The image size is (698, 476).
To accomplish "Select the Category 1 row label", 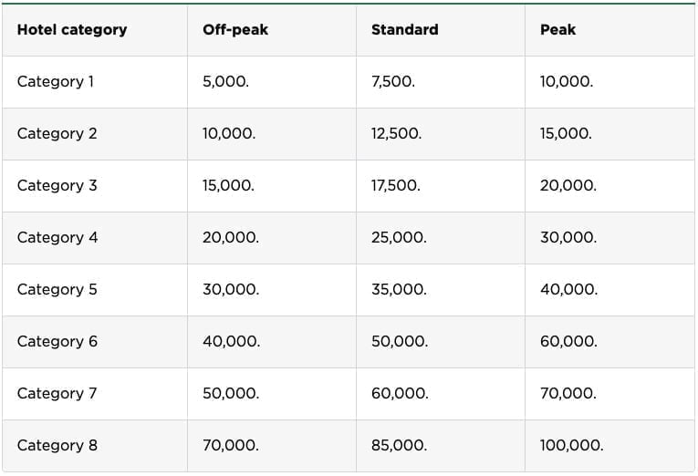I will point(56,81).
